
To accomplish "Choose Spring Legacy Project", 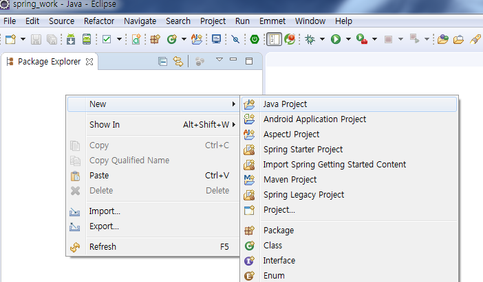I will (x=350, y=195).
